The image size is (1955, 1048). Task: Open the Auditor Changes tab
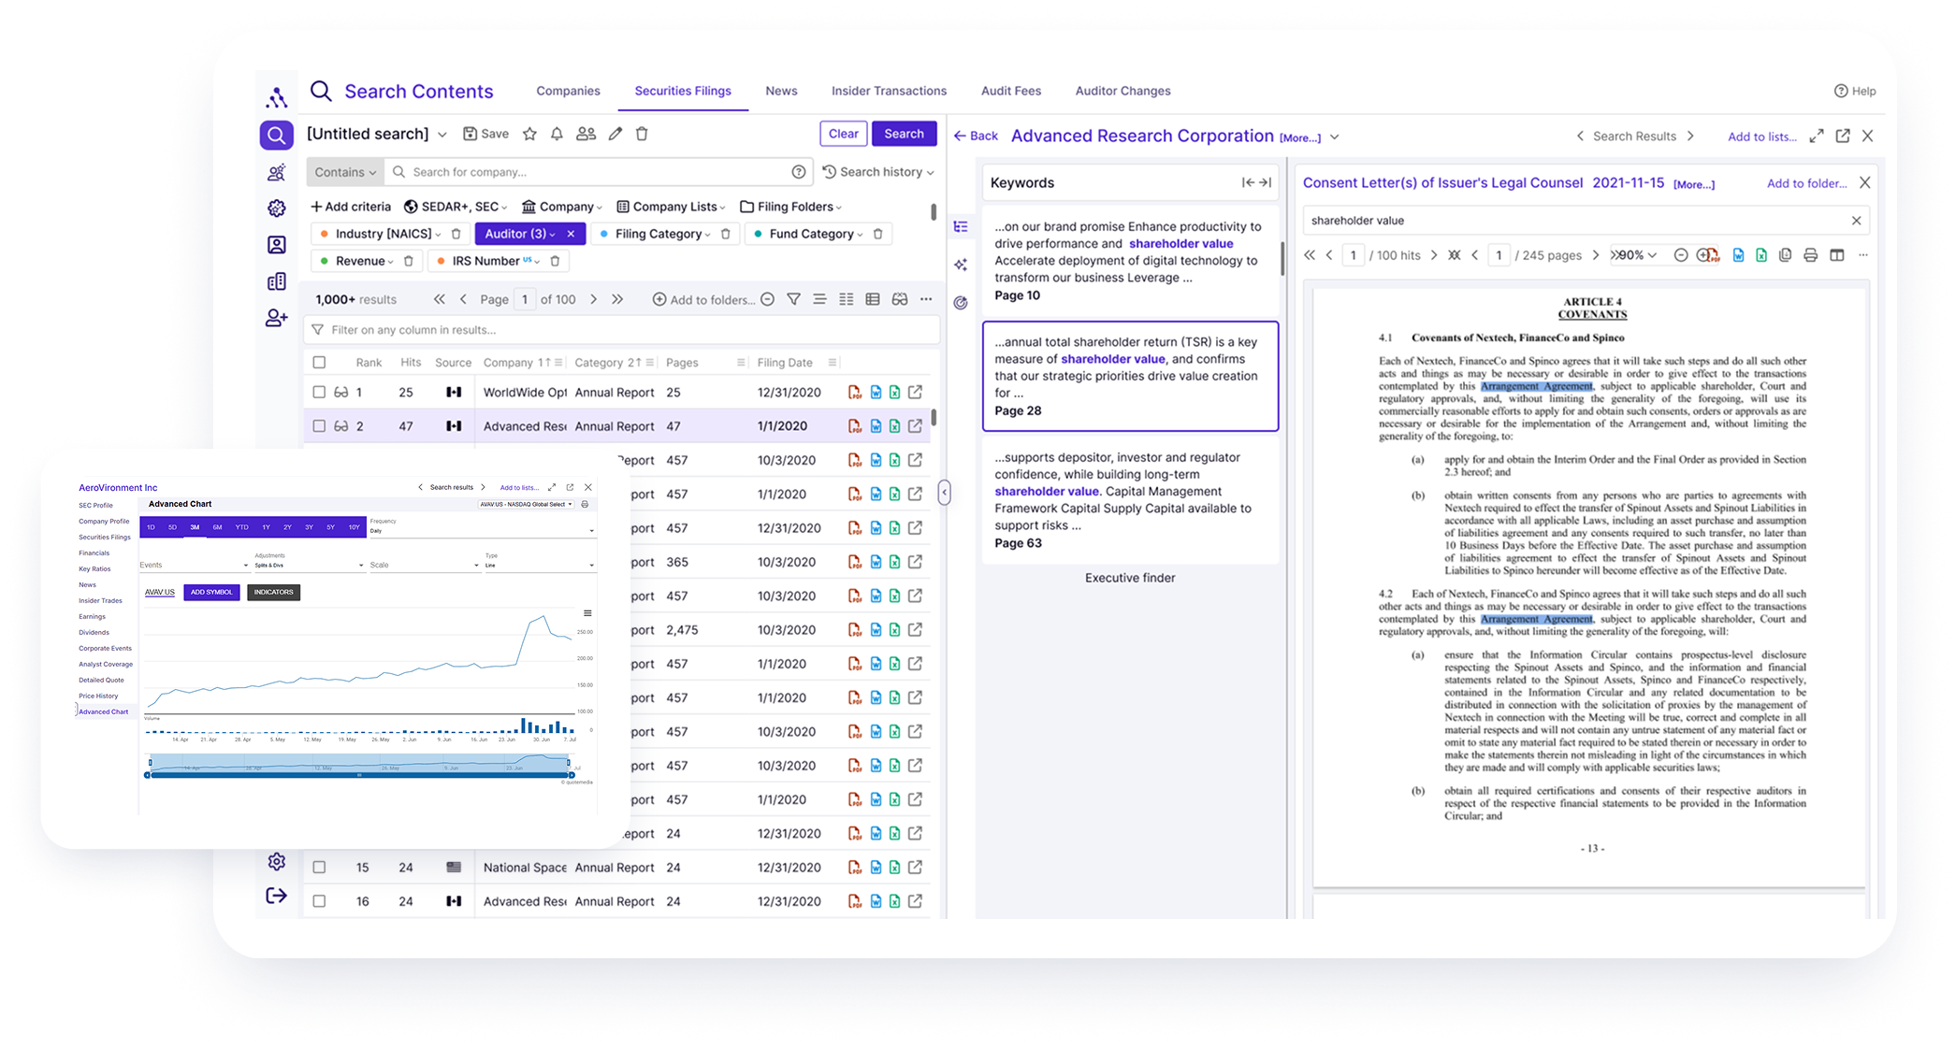(x=1122, y=91)
